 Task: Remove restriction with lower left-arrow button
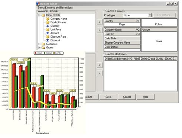pos(100,73)
